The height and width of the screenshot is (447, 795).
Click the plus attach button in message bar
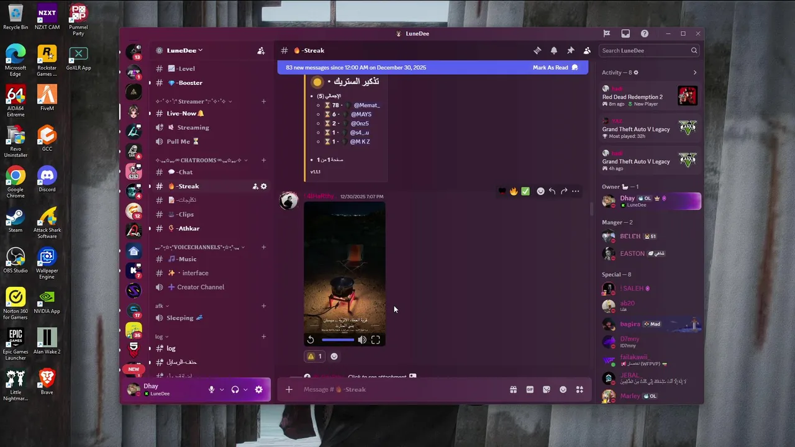289,389
